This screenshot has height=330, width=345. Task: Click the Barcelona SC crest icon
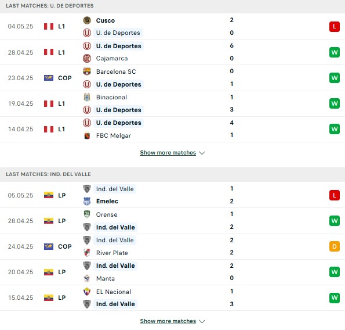87,71
